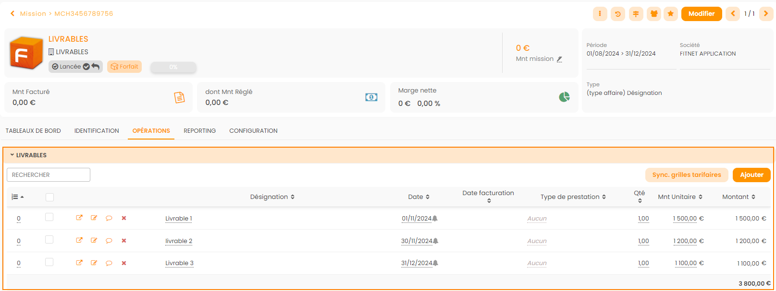Open the three-dot more options menu
This screenshot has height=291, width=776.
(x=600, y=14)
